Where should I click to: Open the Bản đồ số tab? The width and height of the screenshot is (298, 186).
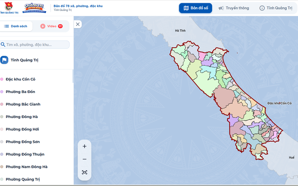pos(196,8)
